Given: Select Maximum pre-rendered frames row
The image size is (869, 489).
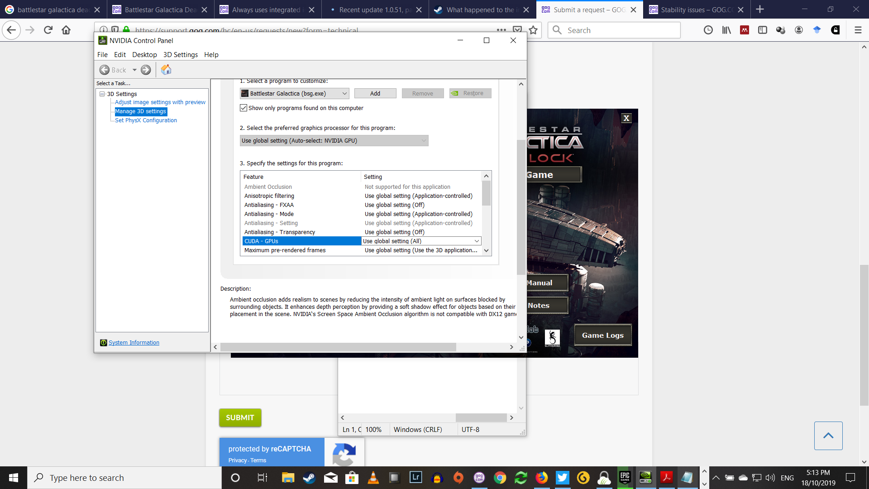Looking at the screenshot, I should [x=361, y=250].
